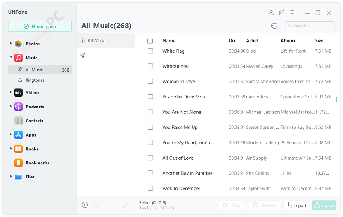Click the vertical scrollbar thumb of song list

337,100
